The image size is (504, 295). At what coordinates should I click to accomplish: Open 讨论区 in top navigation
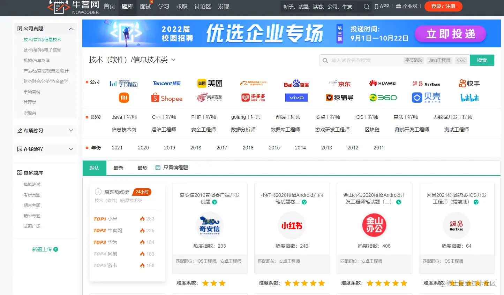203,7
